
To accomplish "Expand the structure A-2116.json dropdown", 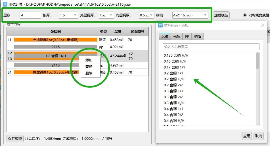I will 190,15.
